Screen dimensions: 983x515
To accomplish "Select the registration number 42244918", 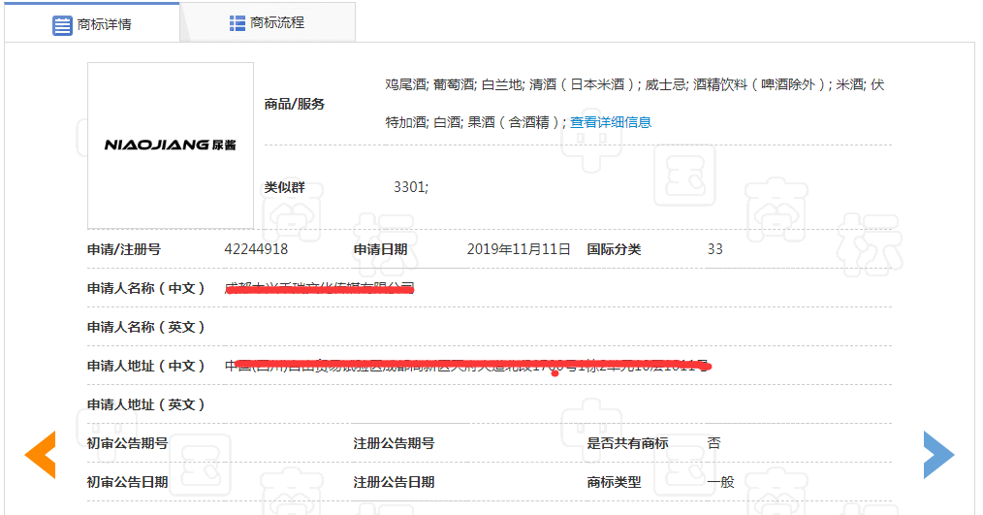I will 256,249.
